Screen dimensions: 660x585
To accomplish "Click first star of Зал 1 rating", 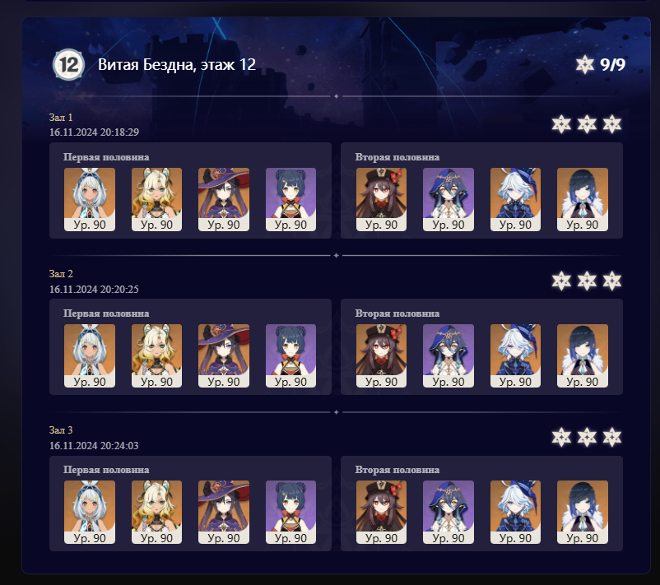I will pos(561,124).
